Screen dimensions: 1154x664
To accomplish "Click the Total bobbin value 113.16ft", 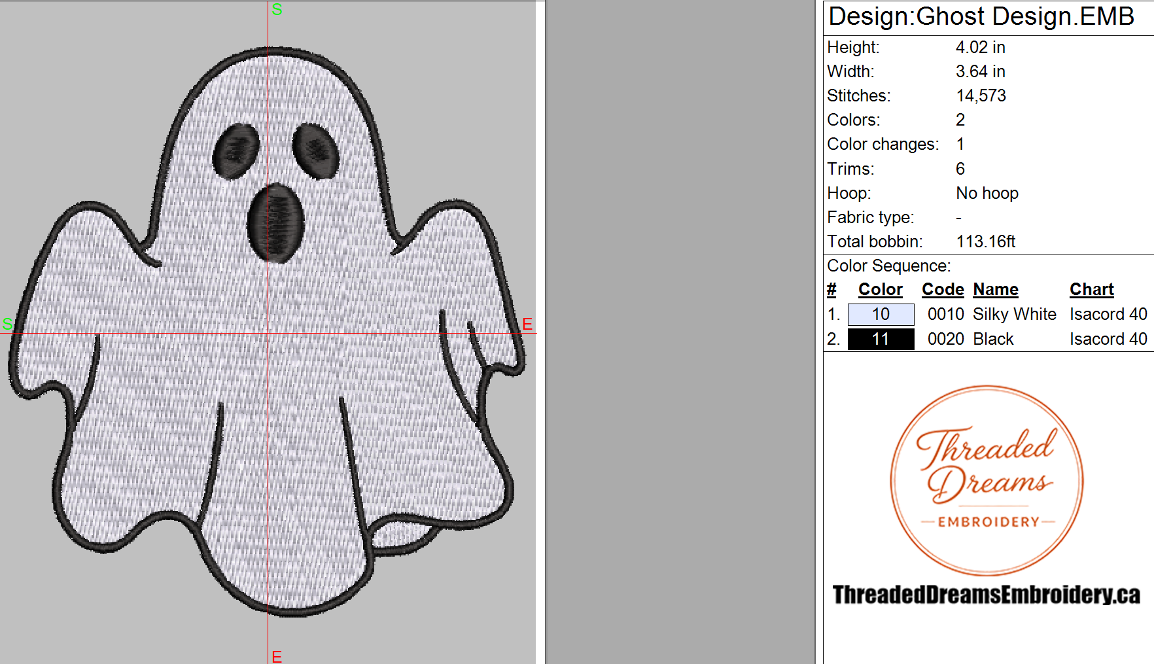I will tap(985, 241).
